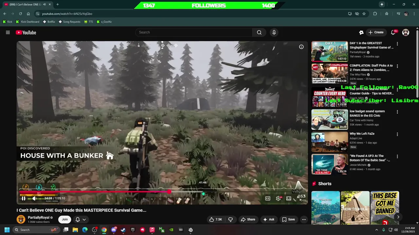The image size is (419, 235).
Task: Click the search magnifier button
Action: click(x=259, y=32)
